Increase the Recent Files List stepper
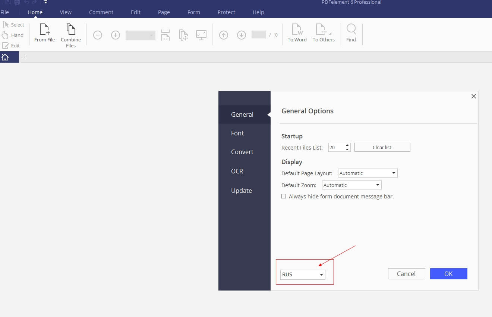Image resolution: width=492 pixels, height=317 pixels. pos(347,145)
